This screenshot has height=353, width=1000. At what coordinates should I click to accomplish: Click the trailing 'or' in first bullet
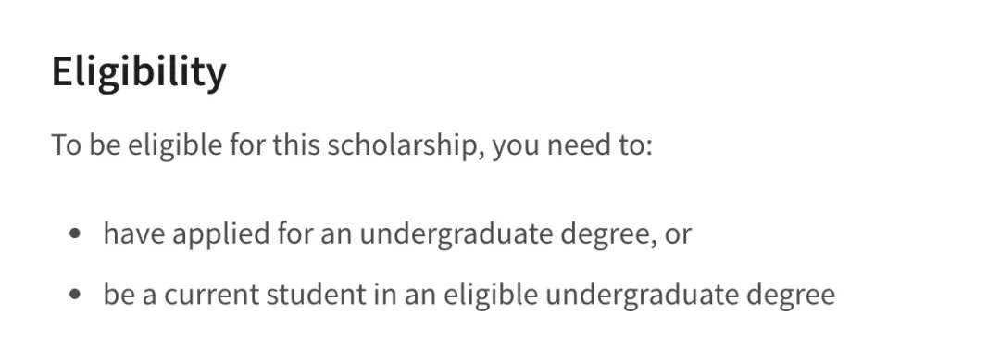[x=678, y=235]
